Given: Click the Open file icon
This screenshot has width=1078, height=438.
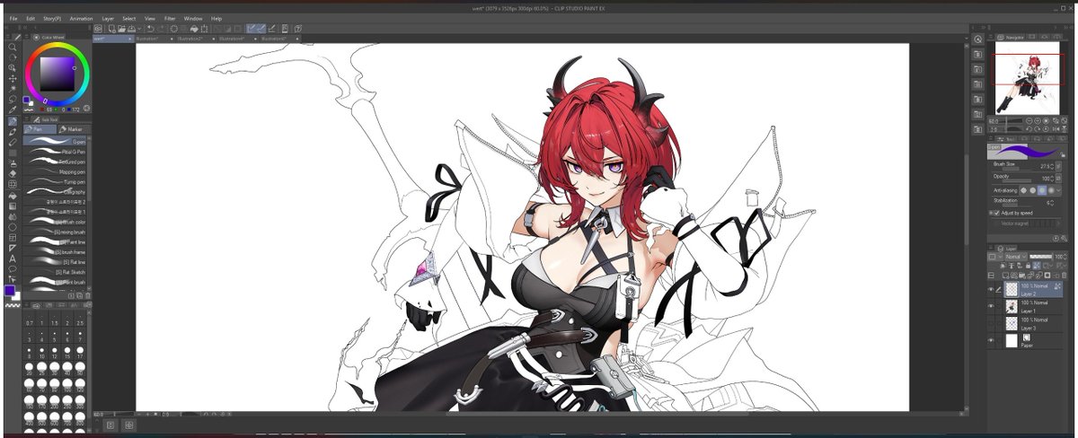Looking at the screenshot, I should [120, 29].
